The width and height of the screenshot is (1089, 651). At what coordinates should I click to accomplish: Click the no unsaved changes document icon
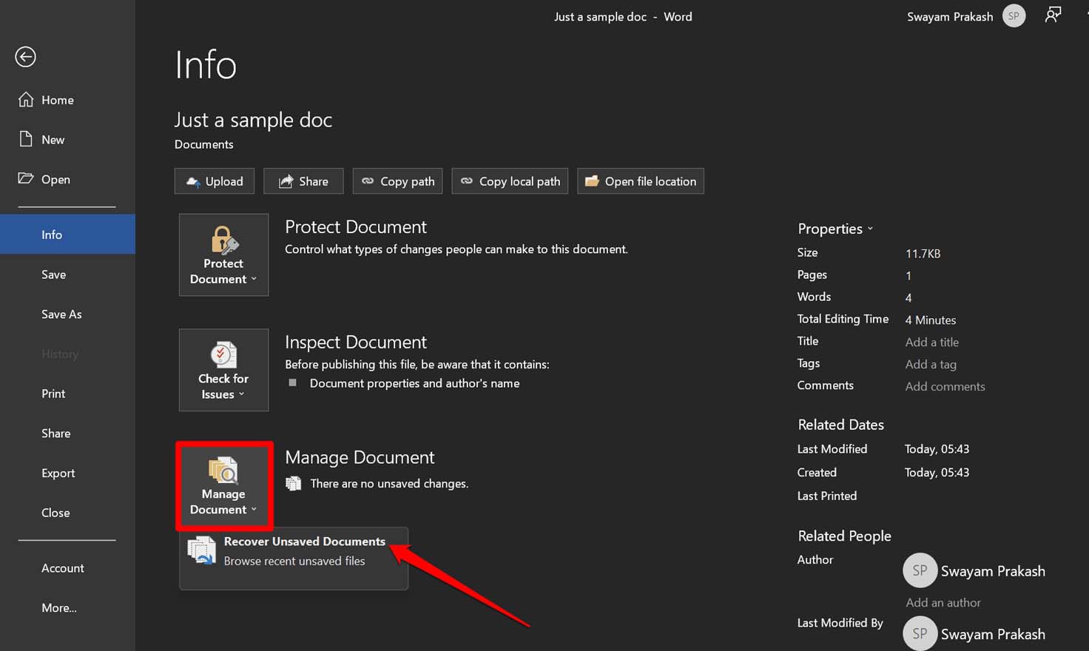[294, 483]
